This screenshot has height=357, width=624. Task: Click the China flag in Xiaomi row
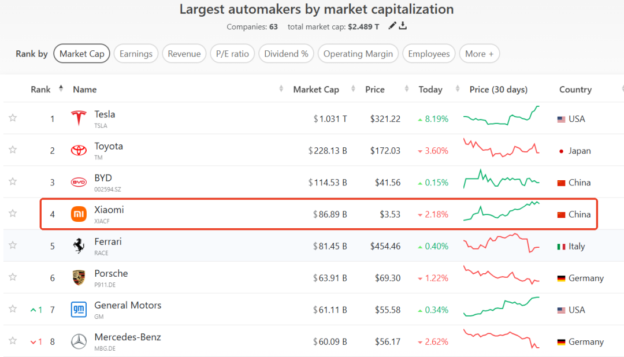coord(561,214)
